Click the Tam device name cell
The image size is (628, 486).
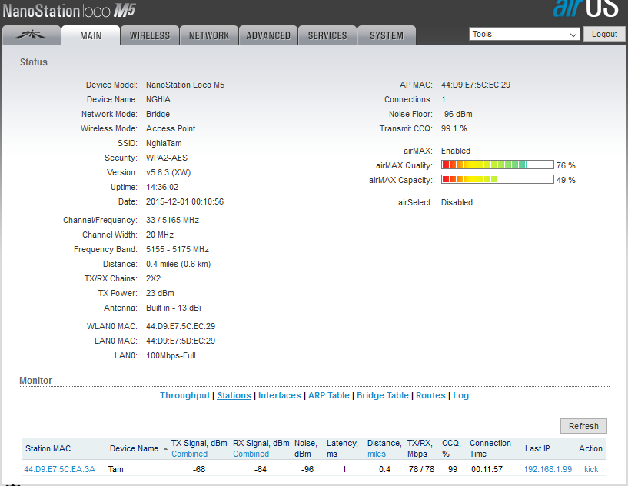116,469
